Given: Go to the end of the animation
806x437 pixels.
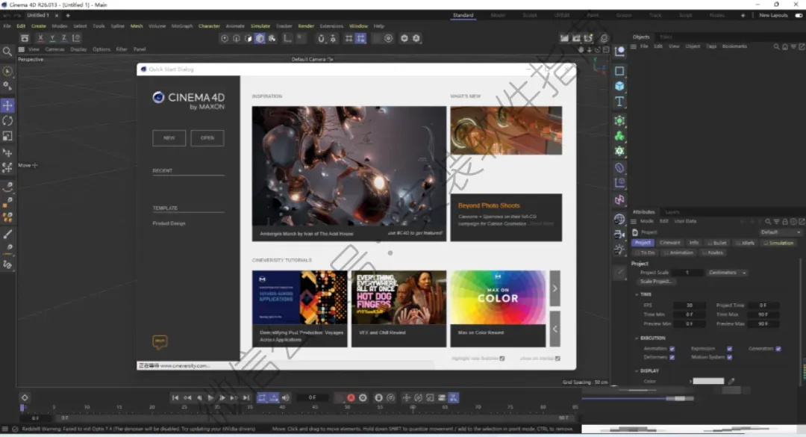Looking at the screenshot, I should pyautogui.click(x=246, y=398).
